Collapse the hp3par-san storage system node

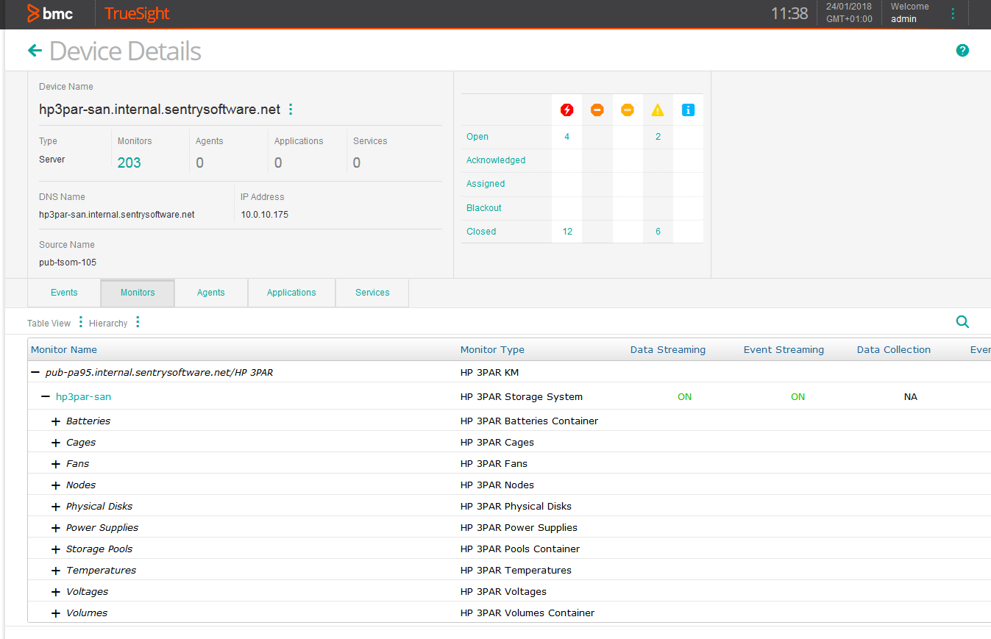(x=43, y=396)
